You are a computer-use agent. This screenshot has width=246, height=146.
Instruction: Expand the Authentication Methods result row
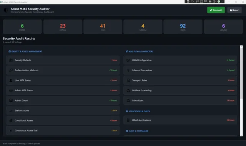[63, 70]
